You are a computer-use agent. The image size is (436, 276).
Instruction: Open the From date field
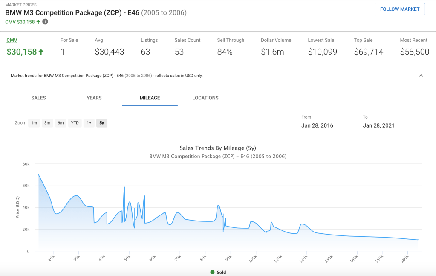330,126
